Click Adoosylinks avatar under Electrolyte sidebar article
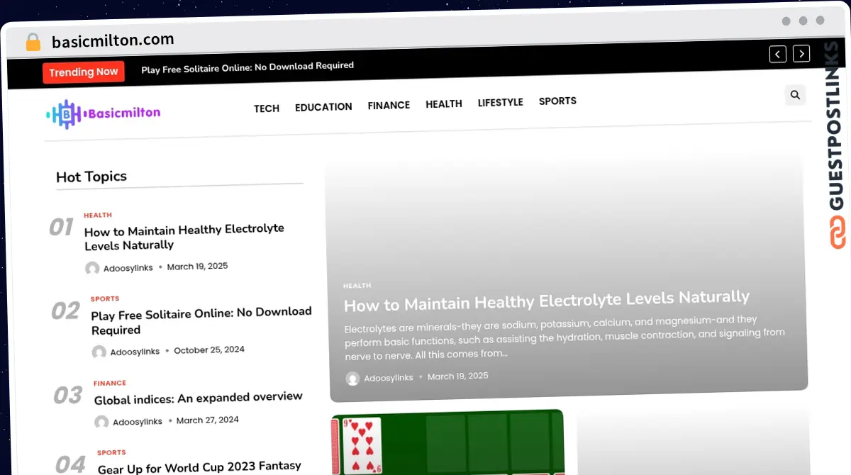851x475 pixels. click(x=92, y=268)
